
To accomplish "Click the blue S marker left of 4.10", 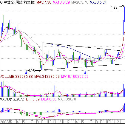I will tap(26, 72).
